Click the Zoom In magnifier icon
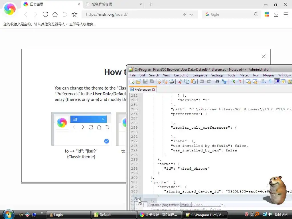 tap(233, 81)
